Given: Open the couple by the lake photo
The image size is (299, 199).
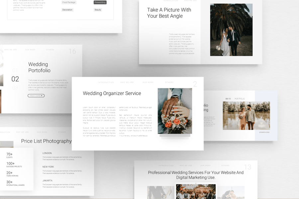Looking at the screenshot, I should (x=247, y=116).
